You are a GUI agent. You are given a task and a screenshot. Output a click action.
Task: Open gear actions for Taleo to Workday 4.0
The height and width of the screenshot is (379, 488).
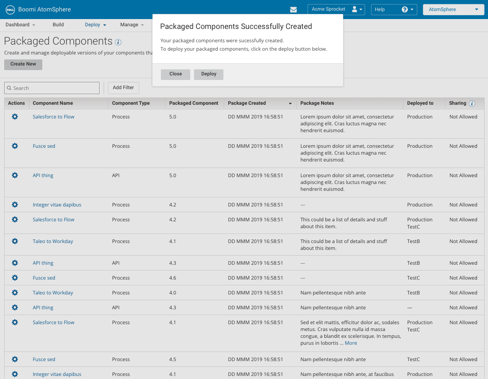point(15,293)
